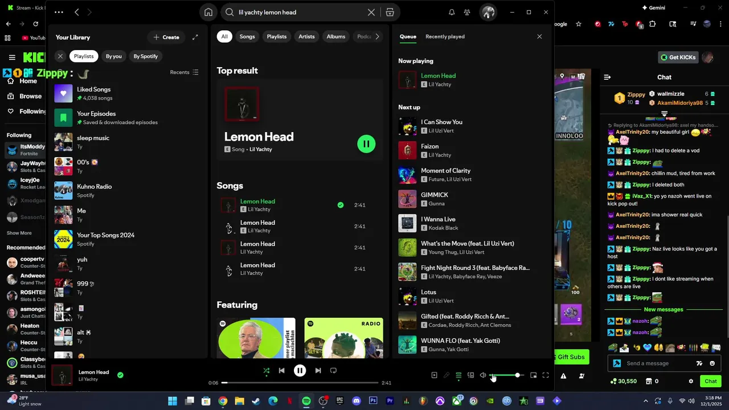This screenshot has height=410, width=729.
Task: Open the Spotify profile avatar menu
Action: pos(488,12)
